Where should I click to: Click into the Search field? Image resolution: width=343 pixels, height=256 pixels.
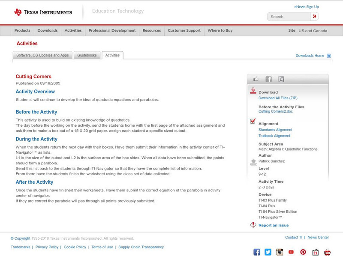point(289,17)
